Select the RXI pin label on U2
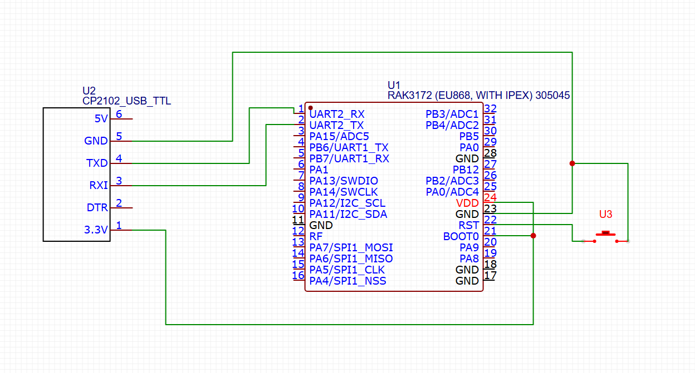695x373 pixels. click(x=99, y=186)
